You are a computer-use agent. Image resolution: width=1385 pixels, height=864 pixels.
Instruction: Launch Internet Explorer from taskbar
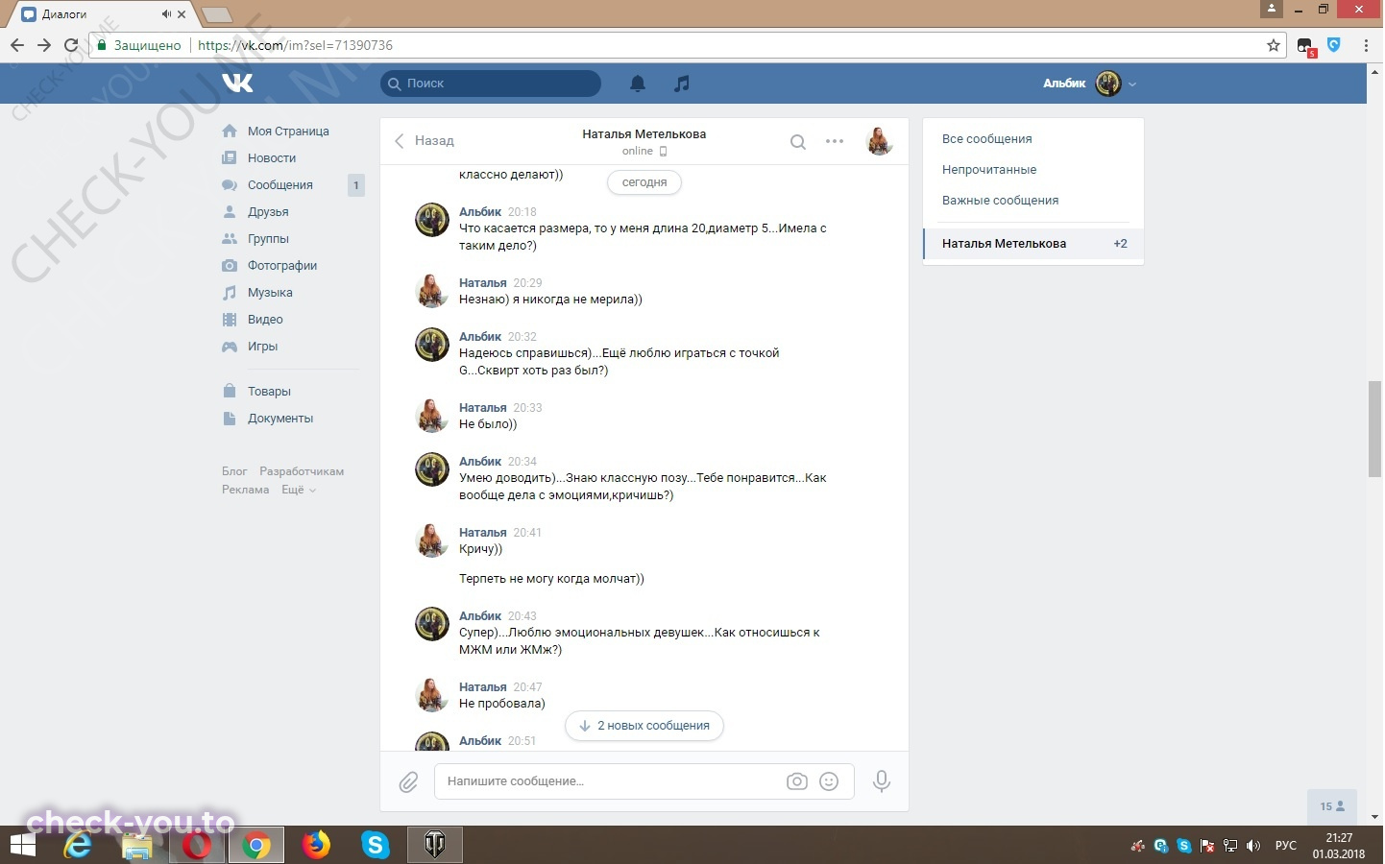click(x=78, y=845)
